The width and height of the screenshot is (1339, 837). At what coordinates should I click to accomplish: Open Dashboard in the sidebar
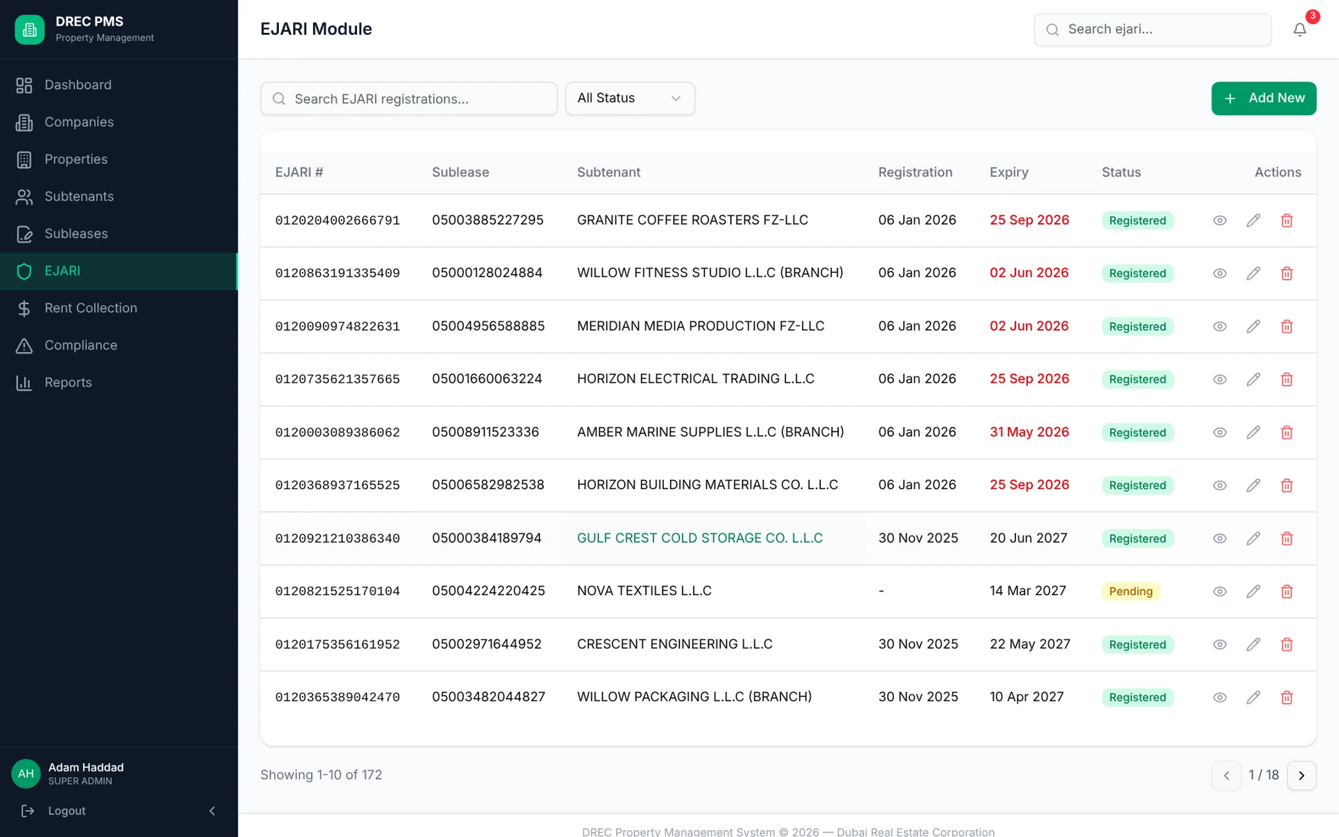[119, 85]
